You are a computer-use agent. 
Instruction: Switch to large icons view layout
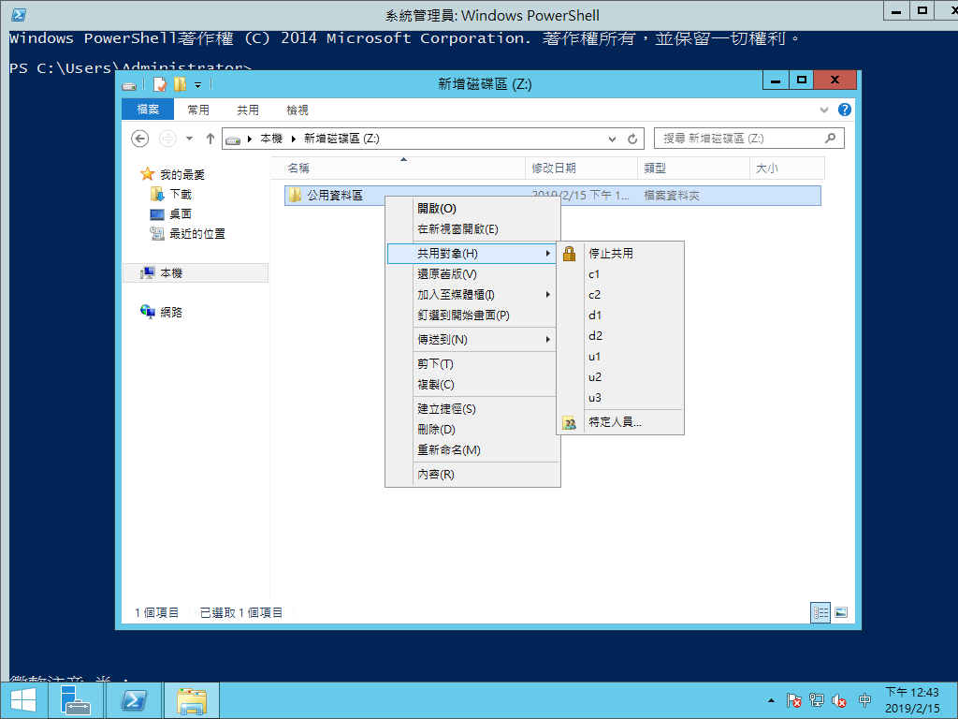click(x=841, y=612)
